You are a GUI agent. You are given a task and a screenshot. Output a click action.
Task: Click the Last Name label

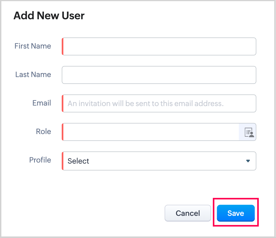point(33,75)
